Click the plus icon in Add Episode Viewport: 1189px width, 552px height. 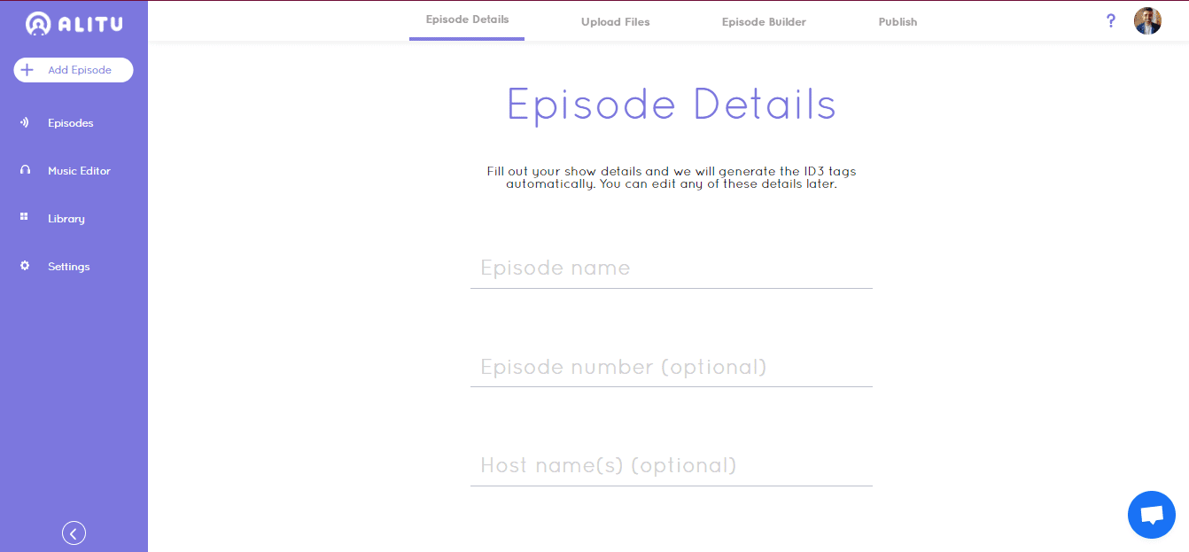click(27, 70)
